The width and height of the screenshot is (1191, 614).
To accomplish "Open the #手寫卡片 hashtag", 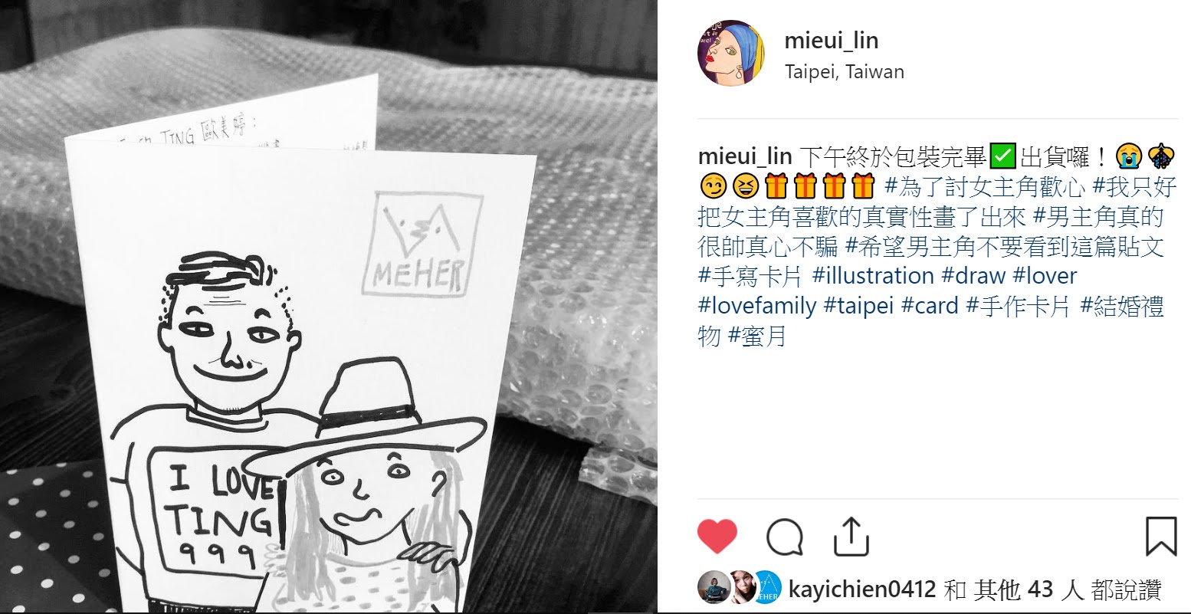I will pyautogui.click(x=751, y=276).
